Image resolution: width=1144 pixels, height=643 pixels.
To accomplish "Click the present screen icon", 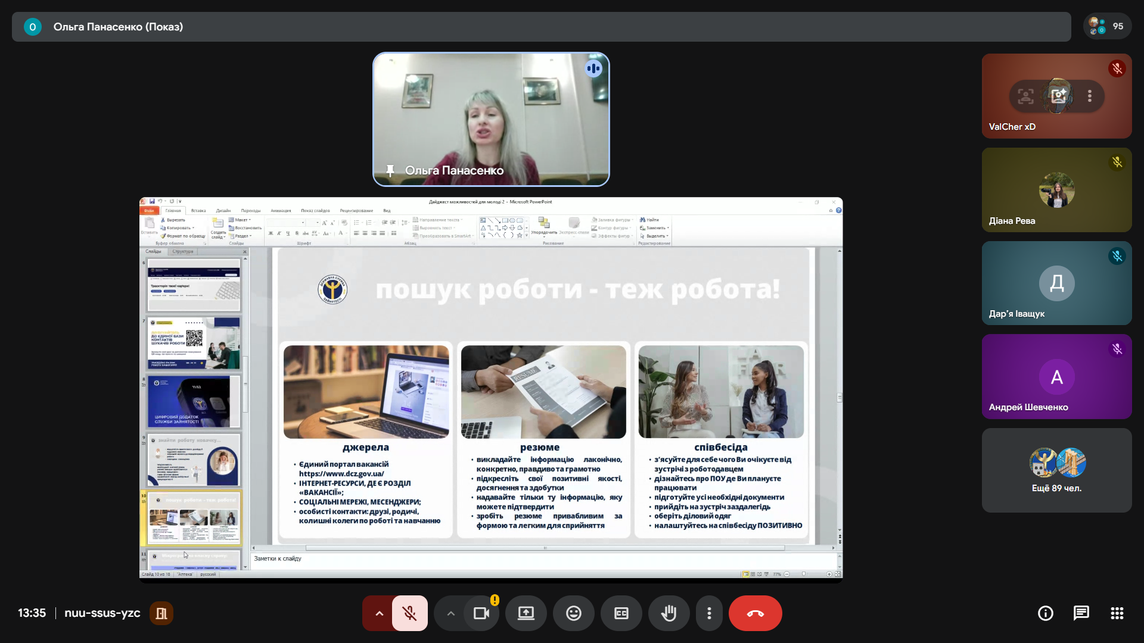I will click(526, 613).
